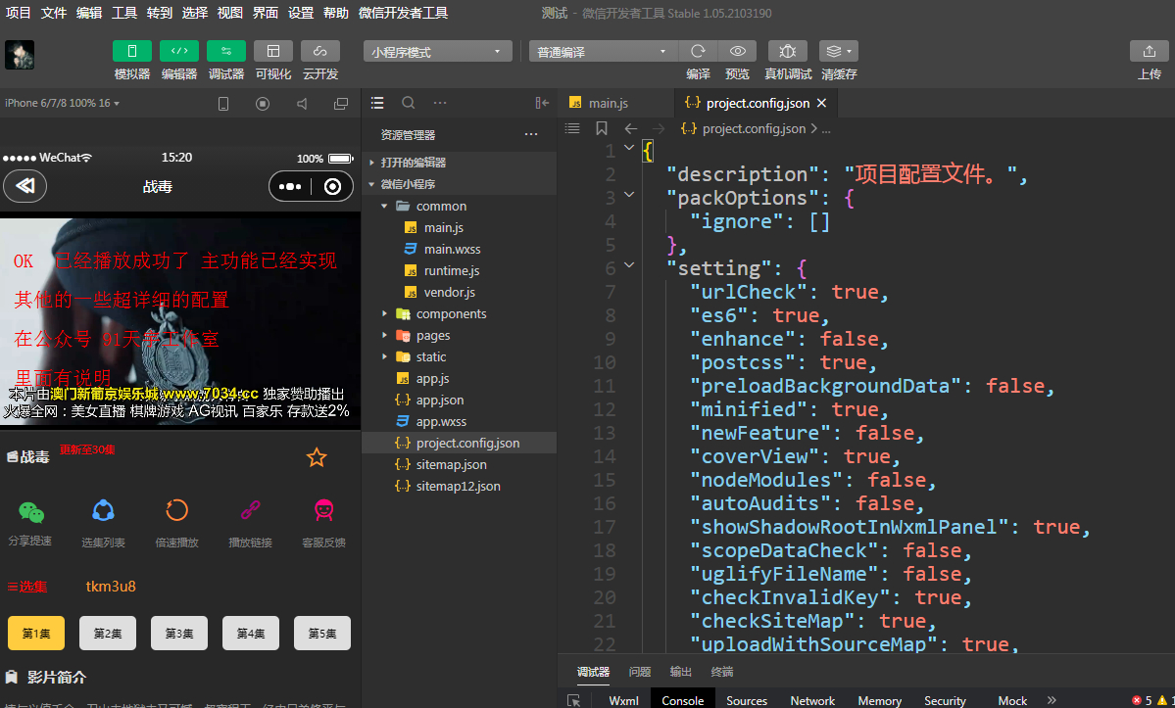The image size is (1175, 708).
Task: Open the 云开发 cloud development icon
Action: coord(320,51)
